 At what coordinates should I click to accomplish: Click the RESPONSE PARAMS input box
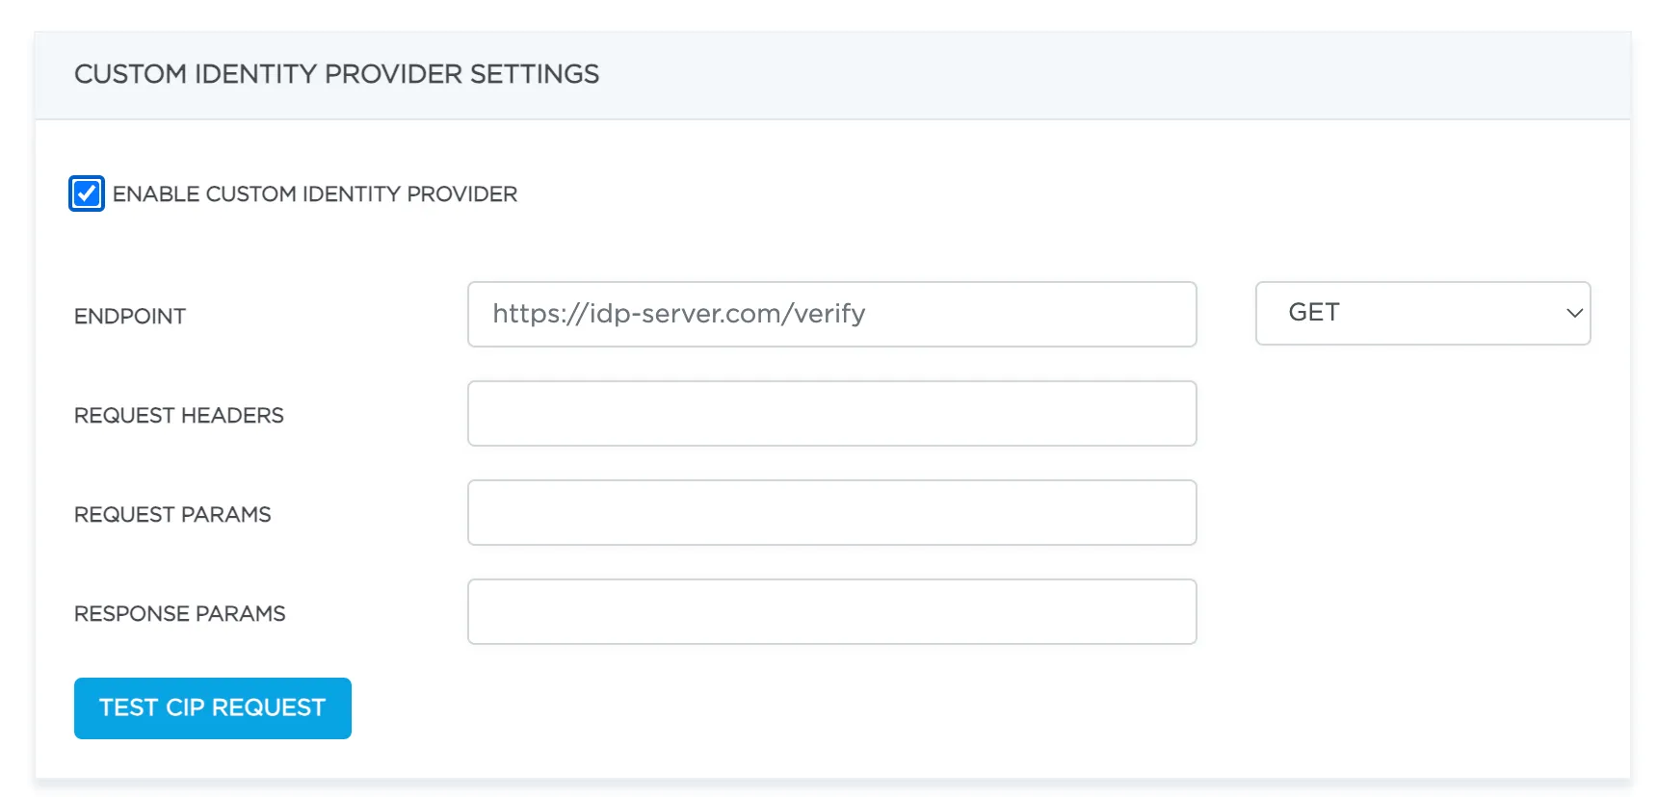(831, 611)
